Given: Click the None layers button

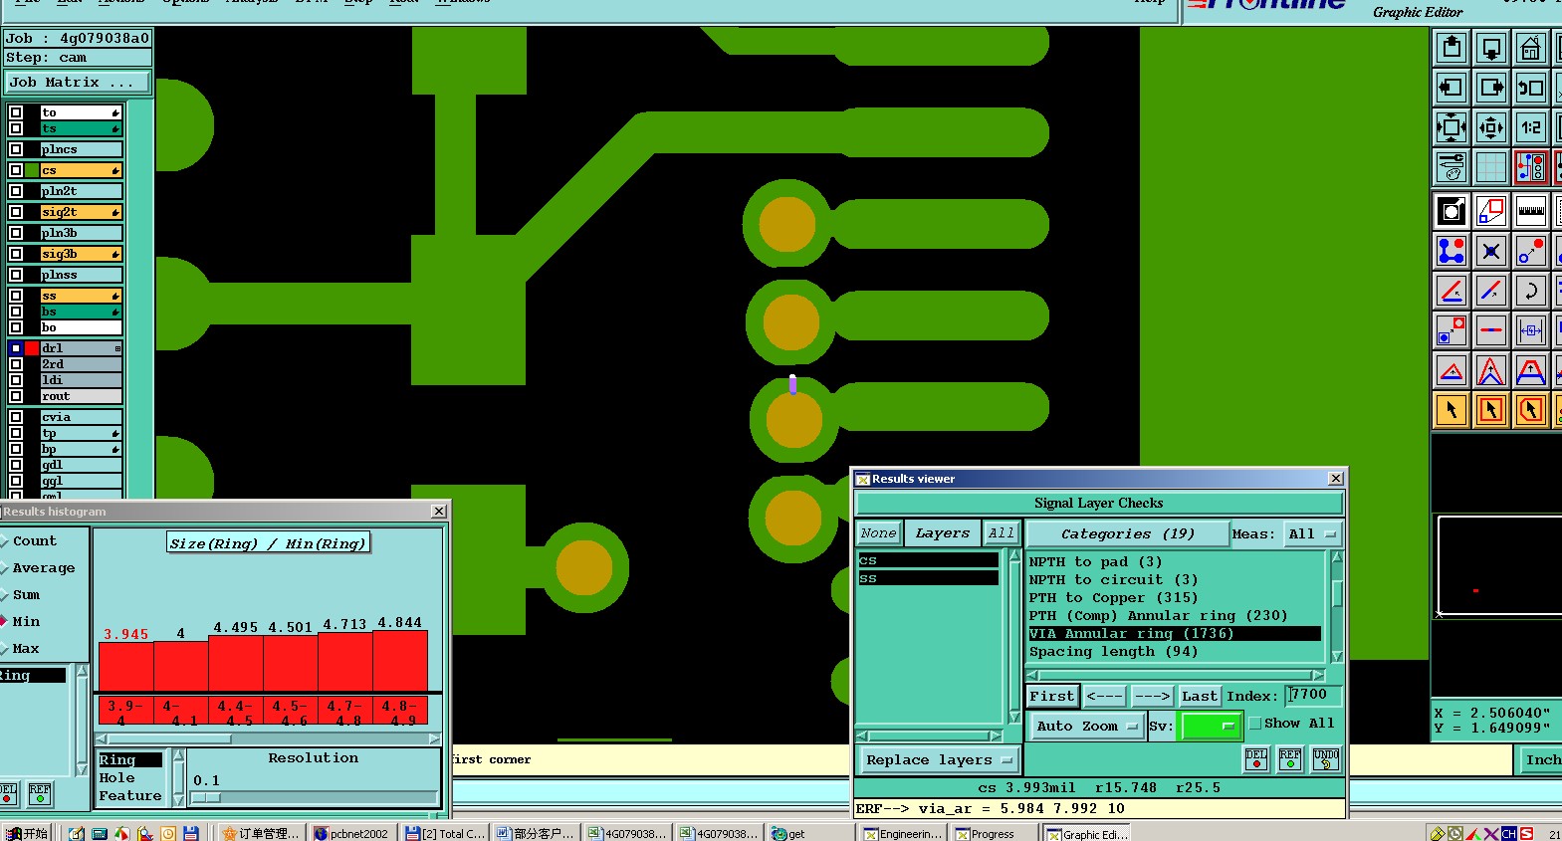Looking at the screenshot, I should [x=879, y=533].
